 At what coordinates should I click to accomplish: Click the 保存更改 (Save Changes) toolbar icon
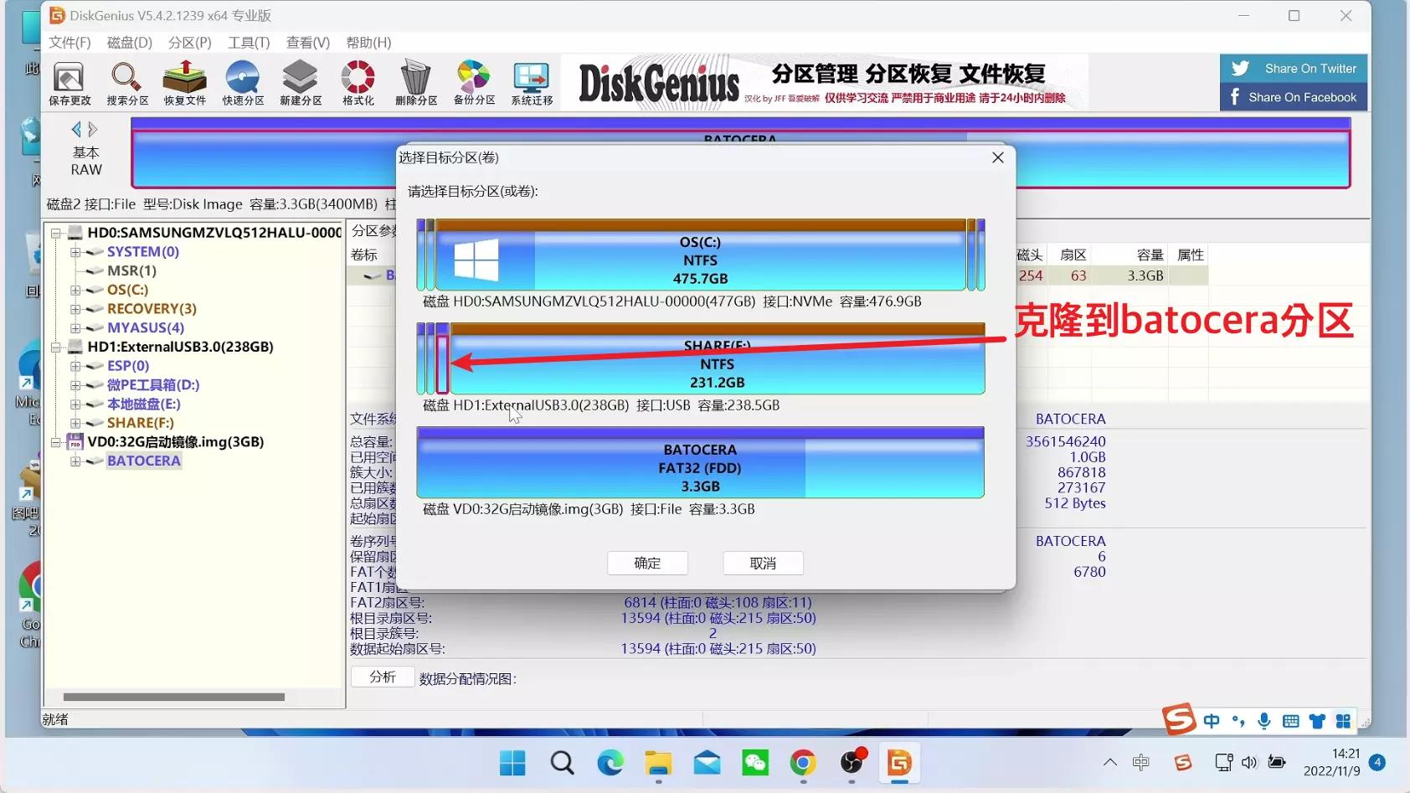click(70, 82)
